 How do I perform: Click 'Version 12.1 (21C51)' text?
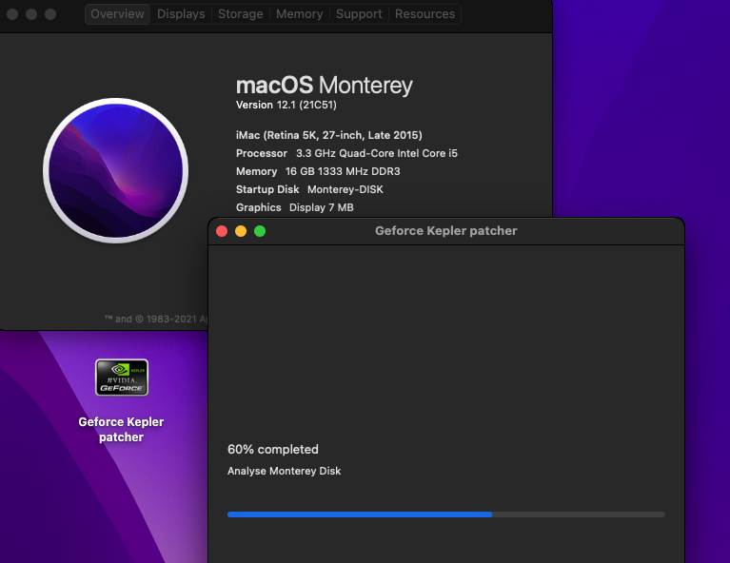[x=286, y=105]
